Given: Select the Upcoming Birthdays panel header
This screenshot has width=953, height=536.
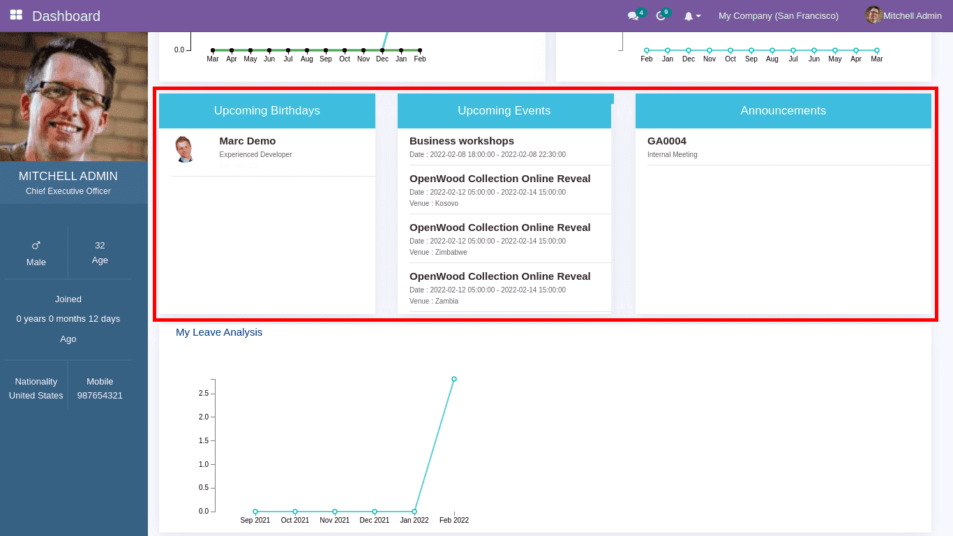Looking at the screenshot, I should [267, 111].
